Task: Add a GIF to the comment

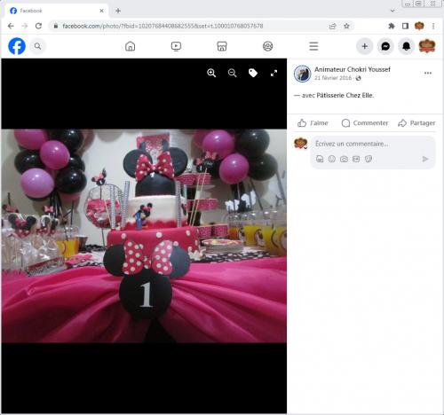Action: (x=356, y=159)
